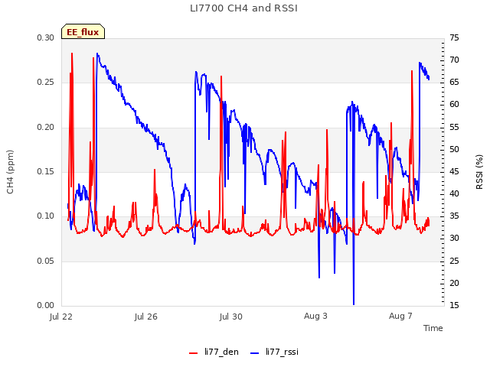Click the 50 RSSI axis value
490x367 pixels.
tap(454, 150)
